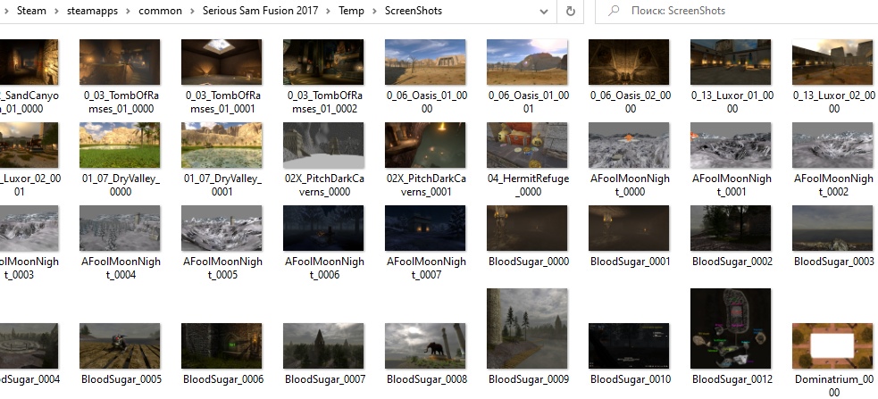The width and height of the screenshot is (878, 399).
Task: Select thumbnail BloodSugar_0006
Action: point(222,346)
